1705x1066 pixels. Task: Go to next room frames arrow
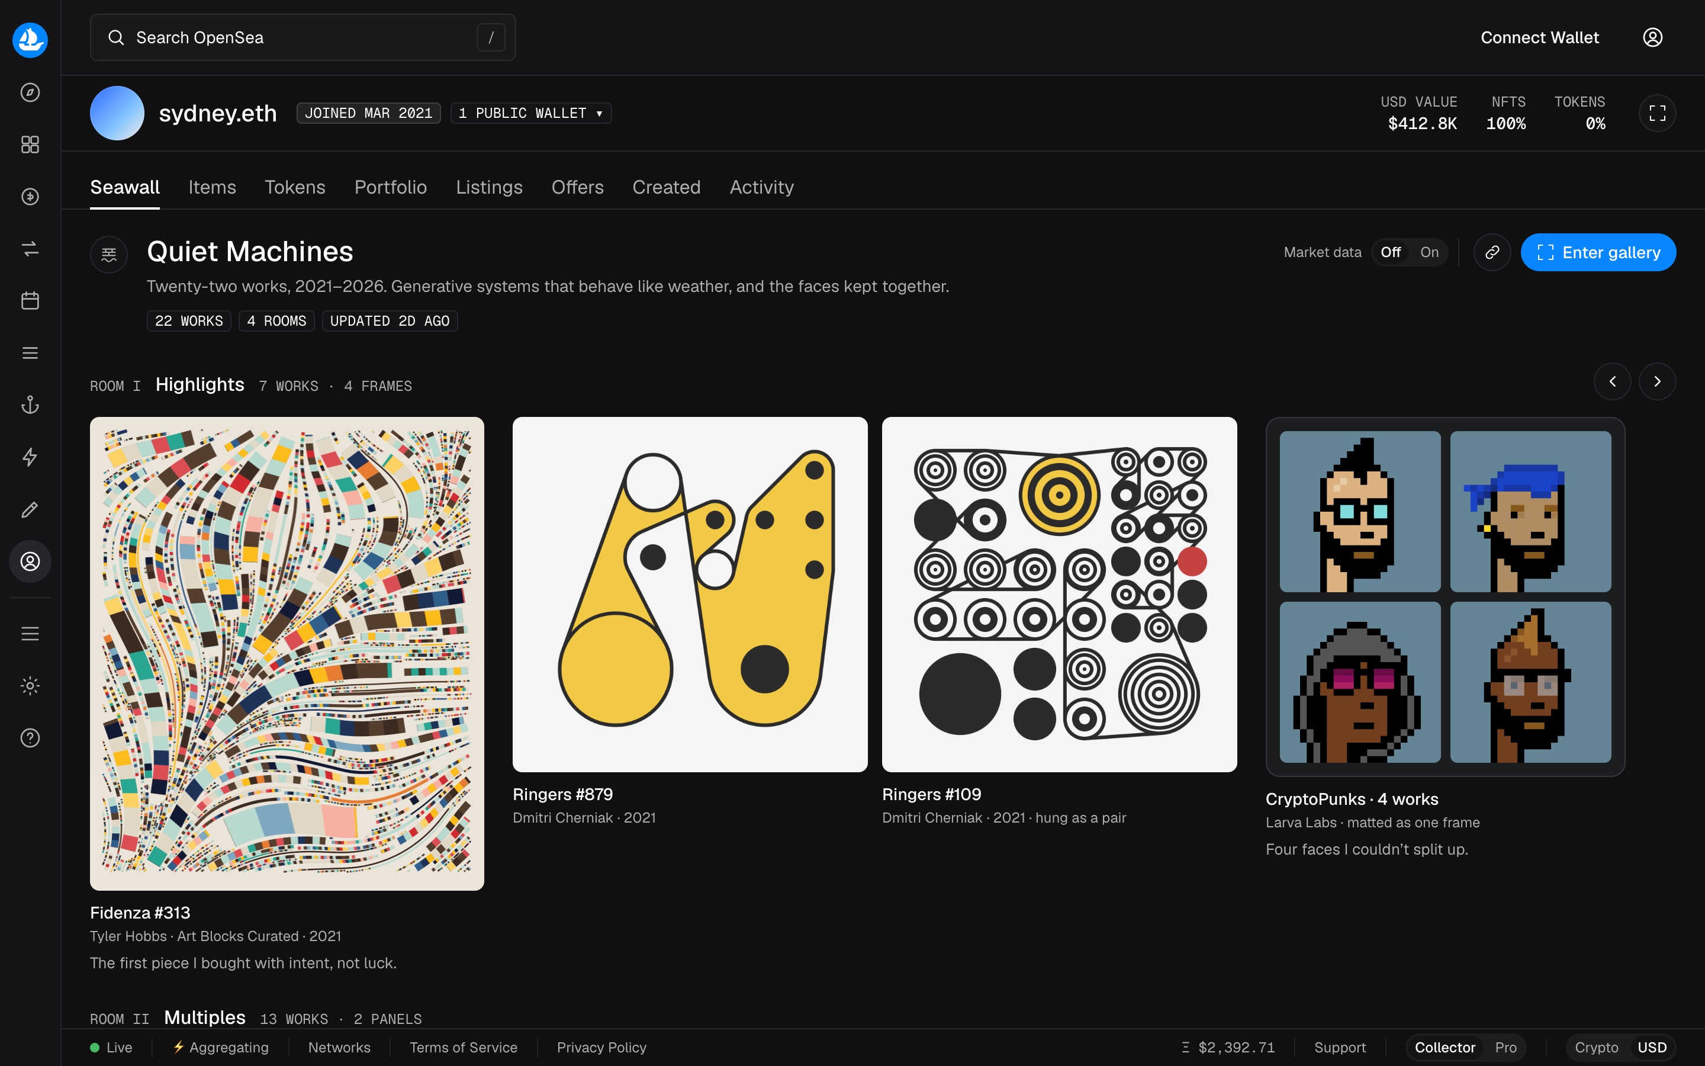(1657, 381)
